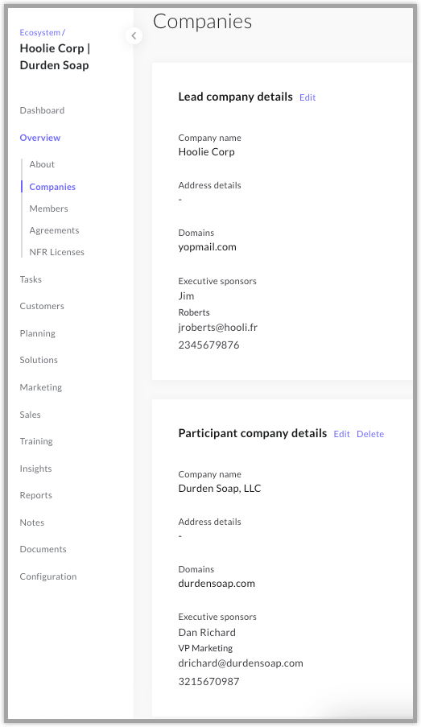Click the jroberts@hooli.fr email address
421x727 pixels.
[218, 328]
